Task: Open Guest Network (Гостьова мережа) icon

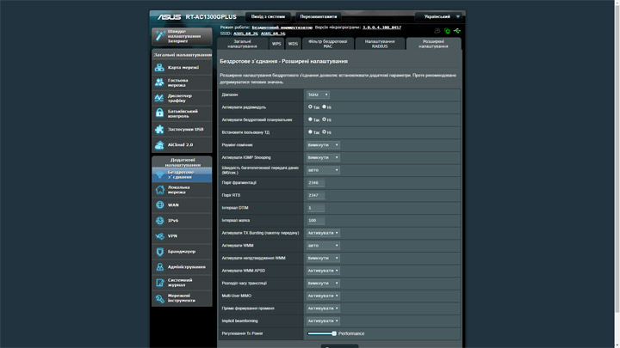Action: (159, 82)
